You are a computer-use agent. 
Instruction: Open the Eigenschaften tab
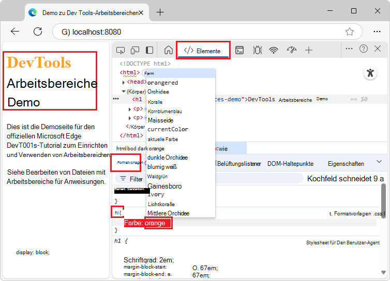[346, 164]
